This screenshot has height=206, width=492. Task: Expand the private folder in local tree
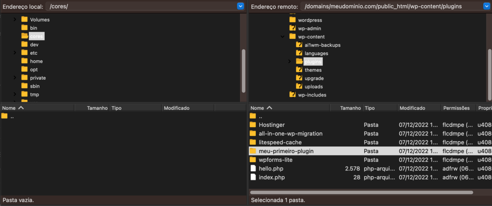point(14,78)
